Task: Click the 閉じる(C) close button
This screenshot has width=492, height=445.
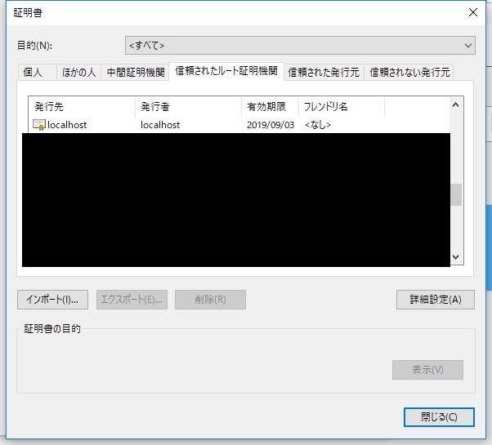Action: (x=439, y=417)
